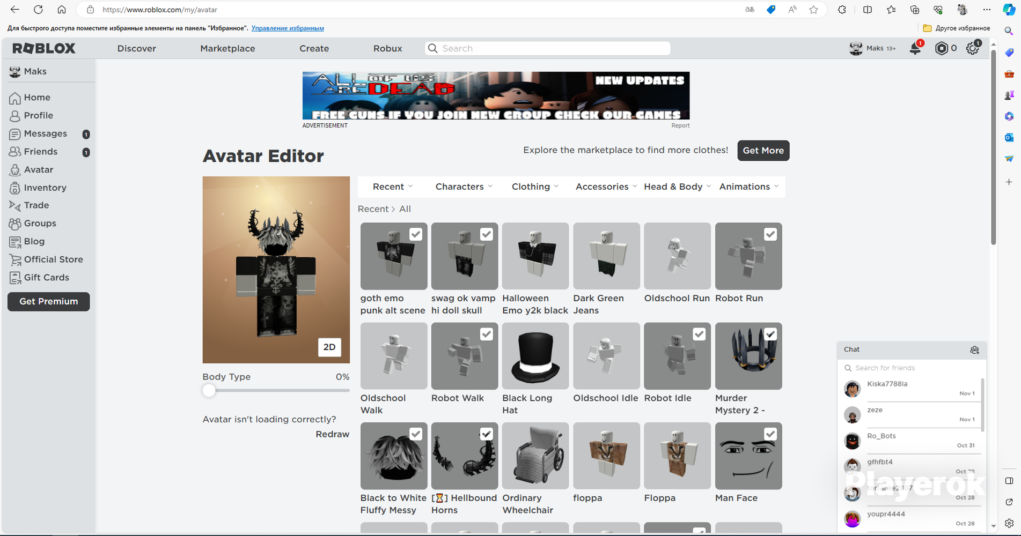Open the notifications bell
This screenshot has height=536, width=1021.
click(915, 48)
